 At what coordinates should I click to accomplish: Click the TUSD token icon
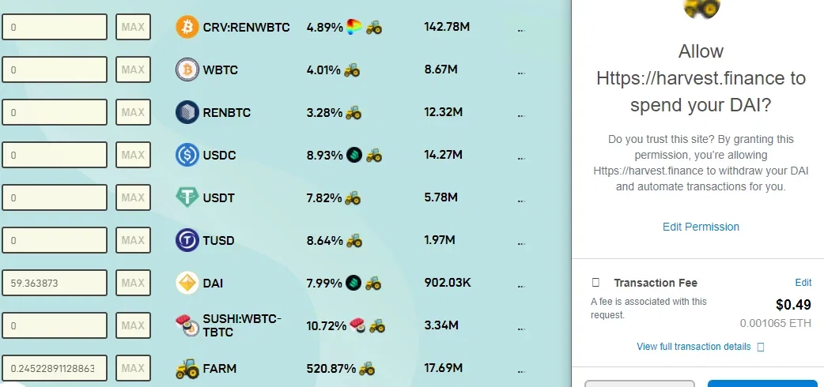pos(187,240)
